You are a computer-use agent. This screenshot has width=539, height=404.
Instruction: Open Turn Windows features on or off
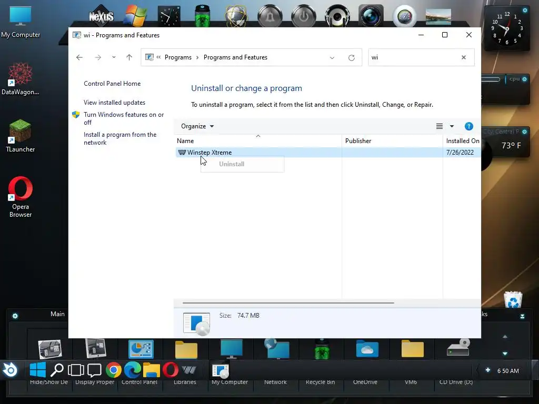point(124,118)
